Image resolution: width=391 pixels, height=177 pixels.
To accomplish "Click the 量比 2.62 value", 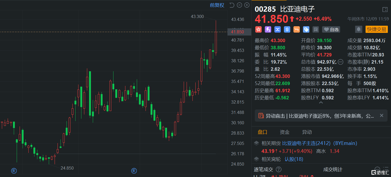I will click(x=275, y=69).
